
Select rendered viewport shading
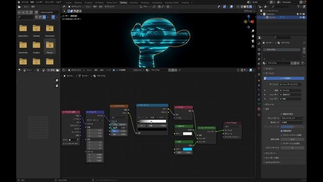point(251,7)
